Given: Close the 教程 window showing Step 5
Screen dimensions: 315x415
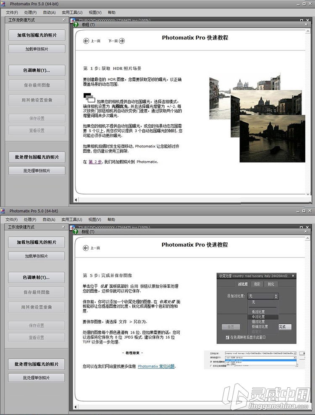Looking at the screenshot, I should click(306, 231).
